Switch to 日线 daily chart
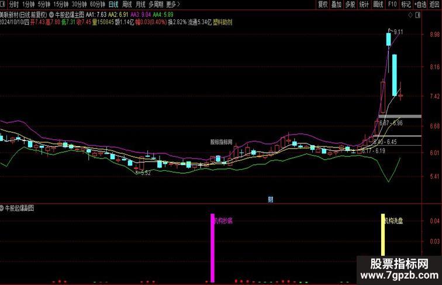The height and width of the screenshot is (285, 442). 113,5
